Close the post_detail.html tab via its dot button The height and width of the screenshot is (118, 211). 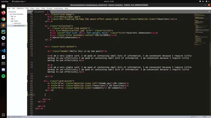(x=48, y=12)
